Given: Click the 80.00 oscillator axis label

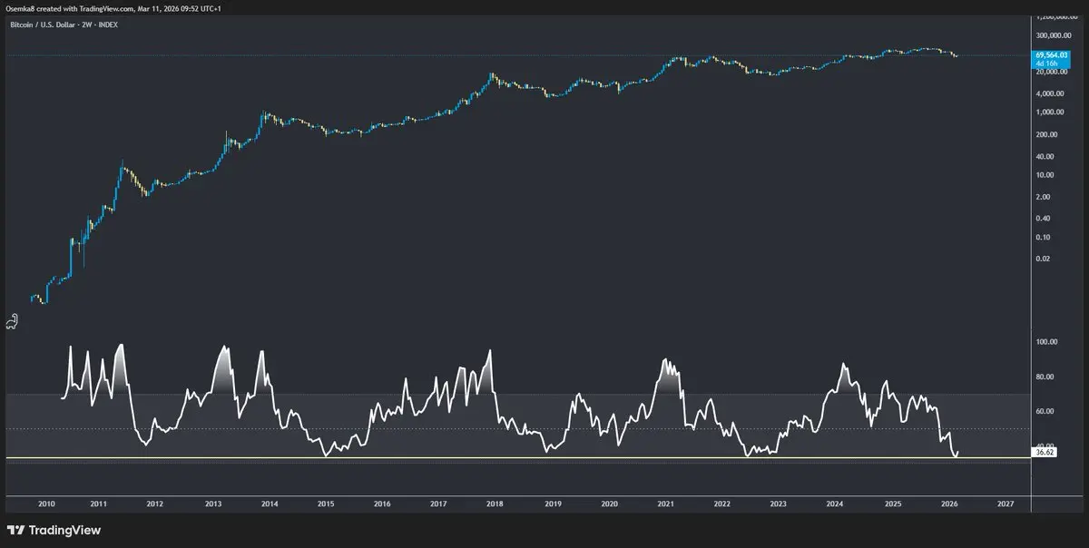Looking at the screenshot, I should tap(1044, 377).
